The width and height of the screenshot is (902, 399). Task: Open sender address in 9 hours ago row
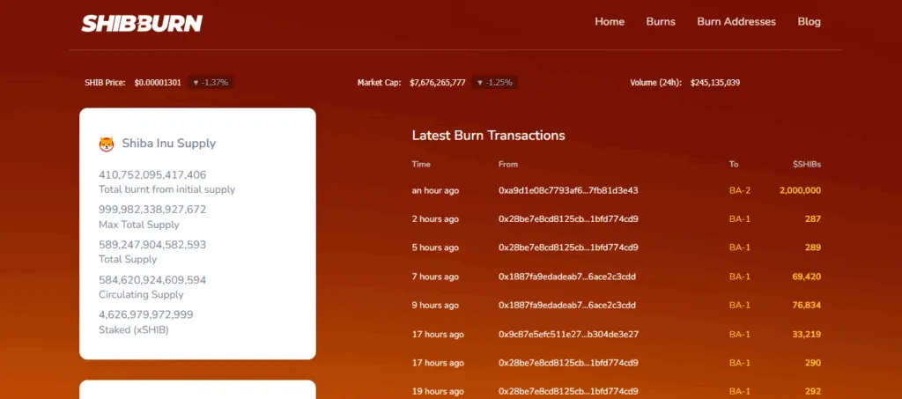click(x=567, y=306)
